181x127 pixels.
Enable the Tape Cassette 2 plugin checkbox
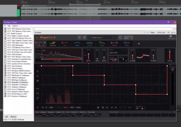pyautogui.click(x=5, y=40)
